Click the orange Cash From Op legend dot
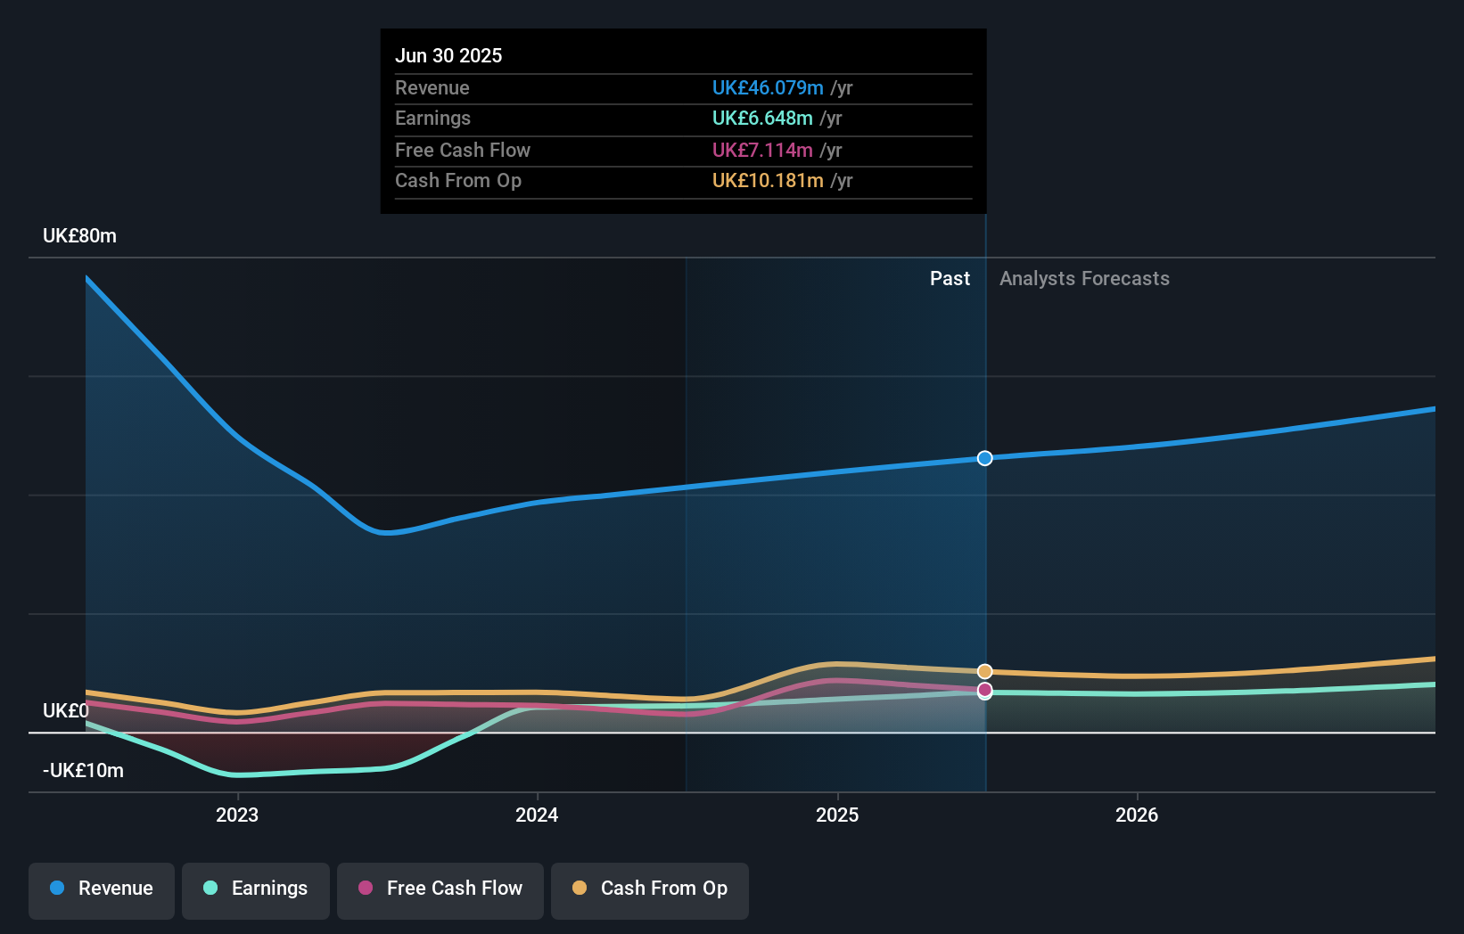1464x934 pixels. [x=579, y=889]
